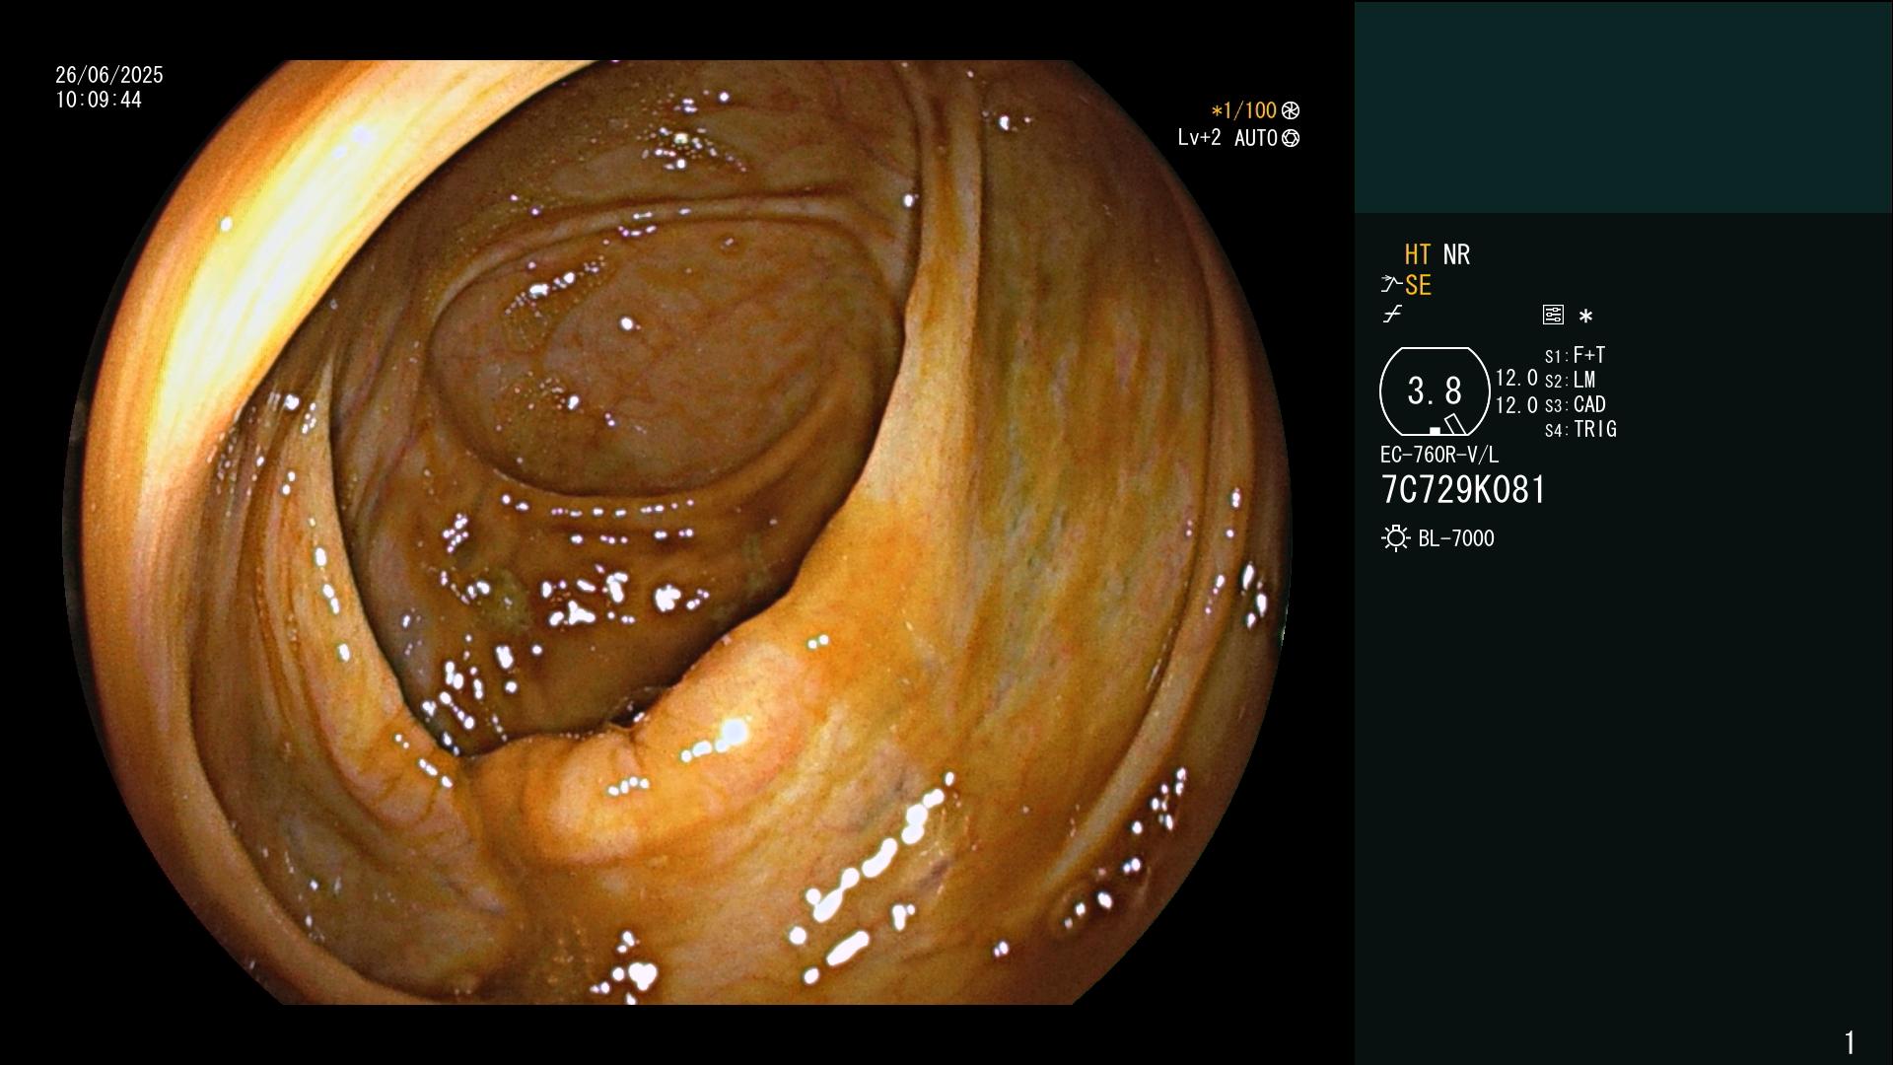
Task: Click the shutter speed fan icon
Action: point(1291,110)
